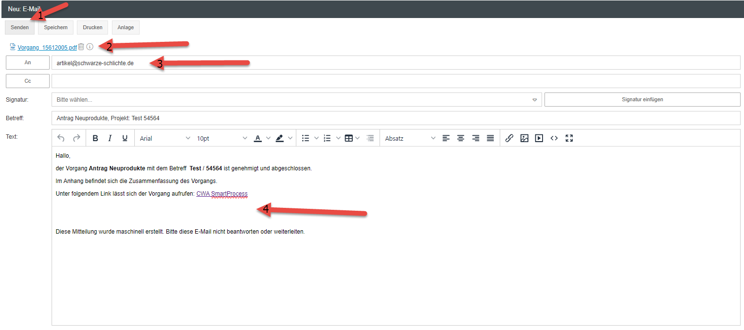Click the Anlage button to add attachment
The image size is (744, 330).
(x=126, y=27)
